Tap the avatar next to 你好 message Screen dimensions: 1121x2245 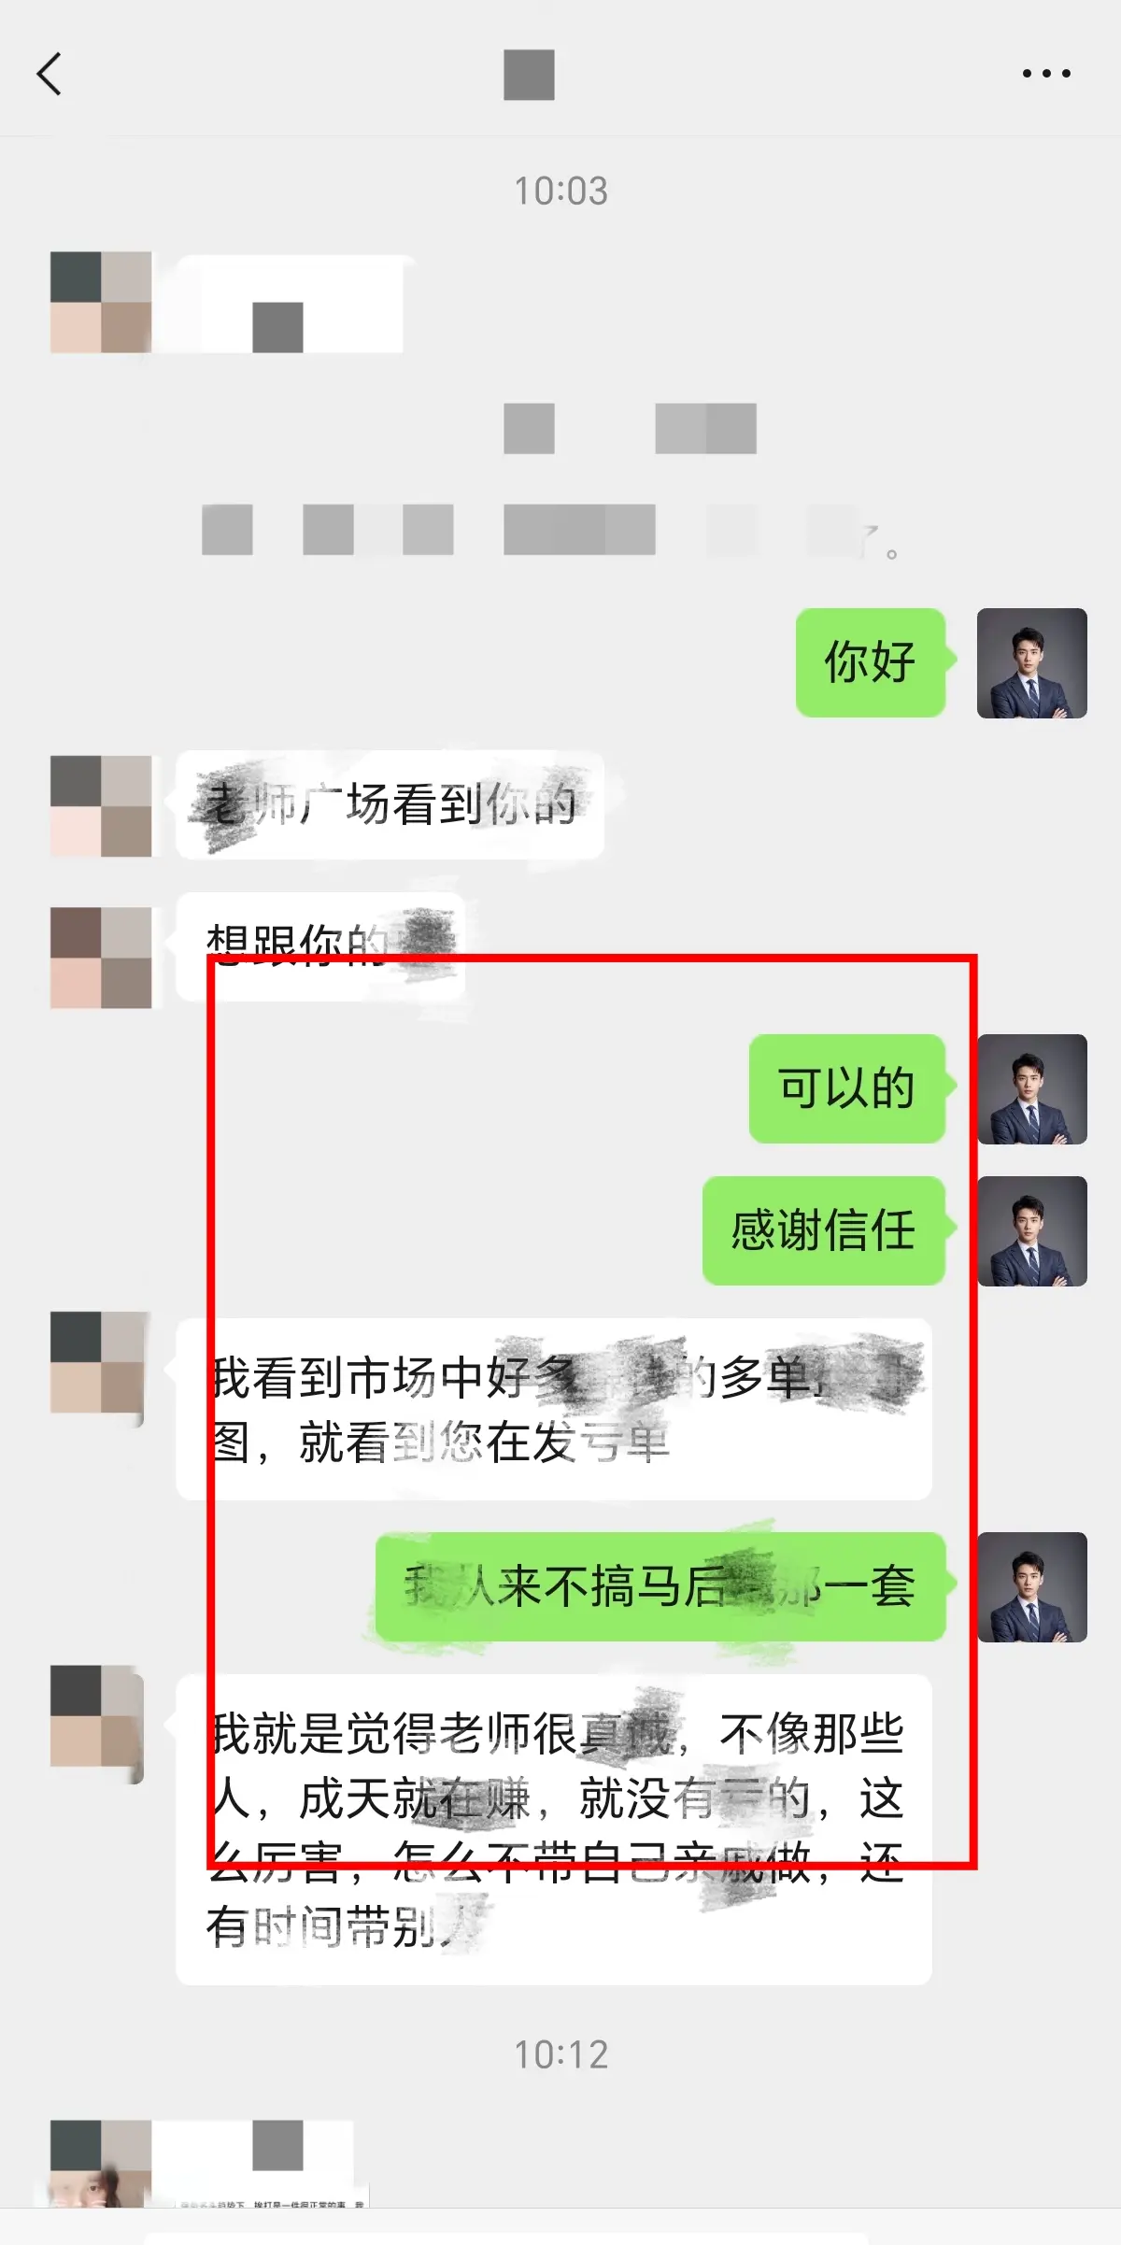point(1031,663)
